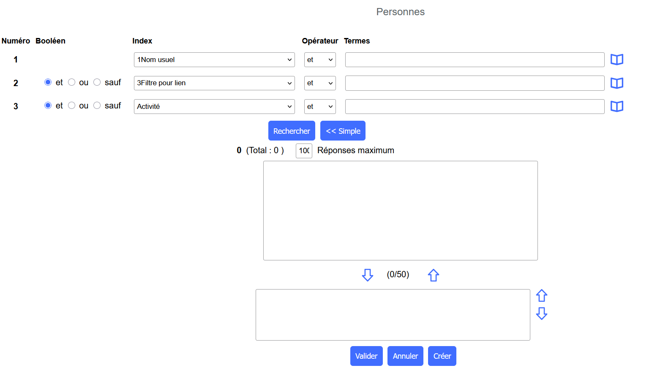Click the Réponses maximum number field

pos(304,151)
